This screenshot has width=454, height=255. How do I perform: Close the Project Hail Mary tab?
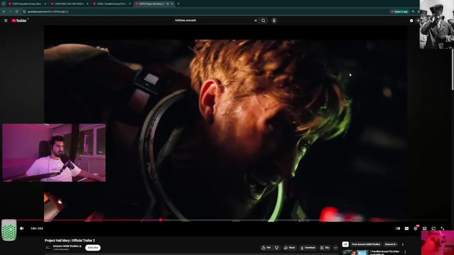172,4
